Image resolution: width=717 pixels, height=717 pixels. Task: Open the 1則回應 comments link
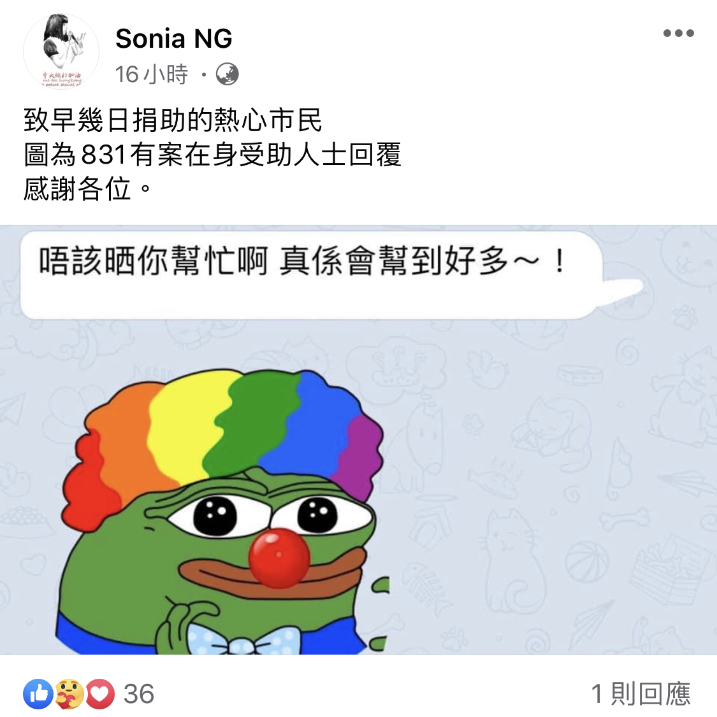[x=641, y=694]
